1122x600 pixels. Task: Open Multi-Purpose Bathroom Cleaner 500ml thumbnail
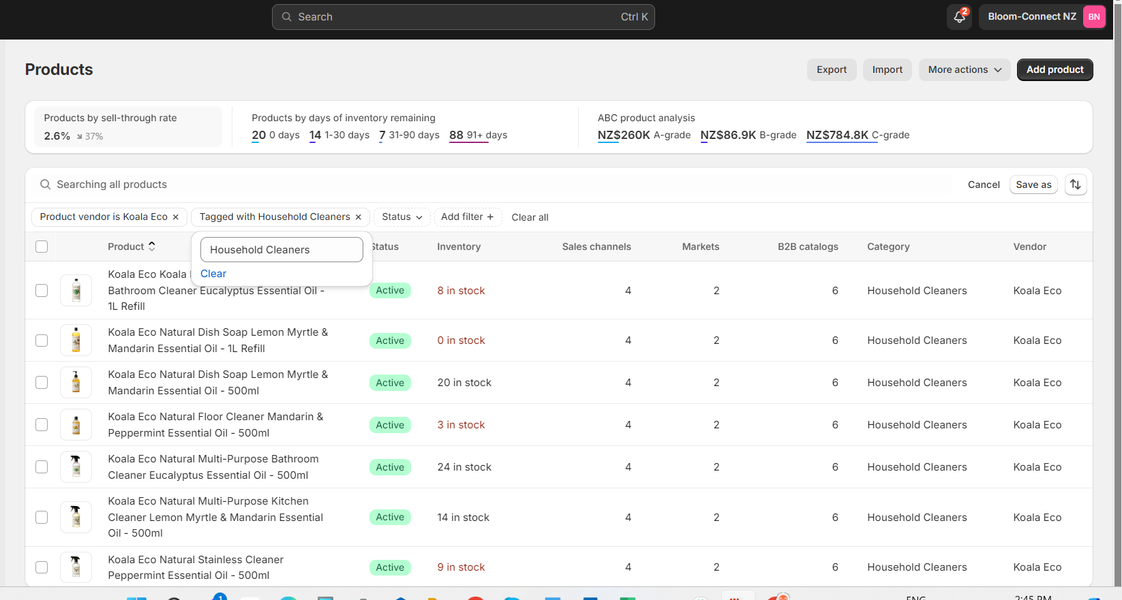76,467
